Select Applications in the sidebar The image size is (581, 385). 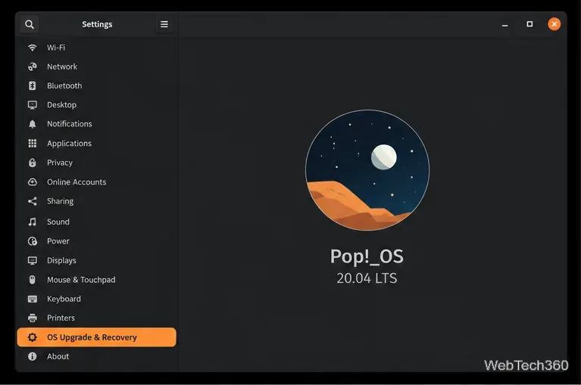96,144
